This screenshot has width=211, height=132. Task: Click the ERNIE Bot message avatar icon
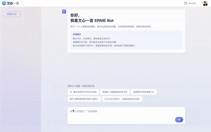64,11
